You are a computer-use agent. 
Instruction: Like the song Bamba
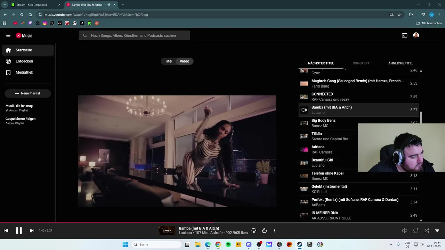click(x=264, y=231)
